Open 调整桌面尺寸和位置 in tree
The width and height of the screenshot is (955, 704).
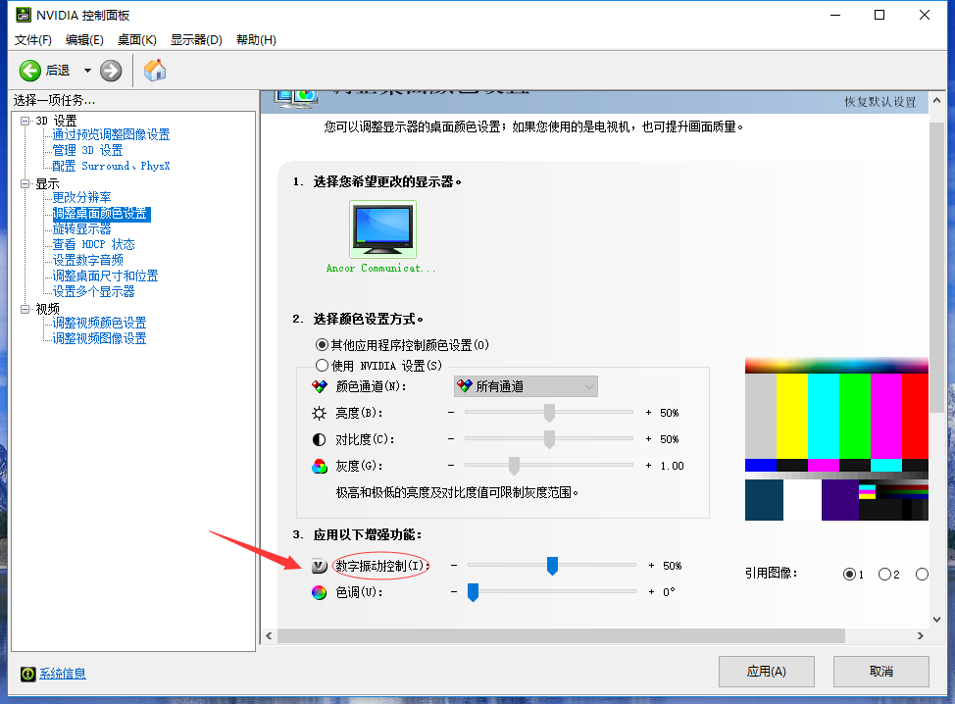pyautogui.click(x=105, y=277)
